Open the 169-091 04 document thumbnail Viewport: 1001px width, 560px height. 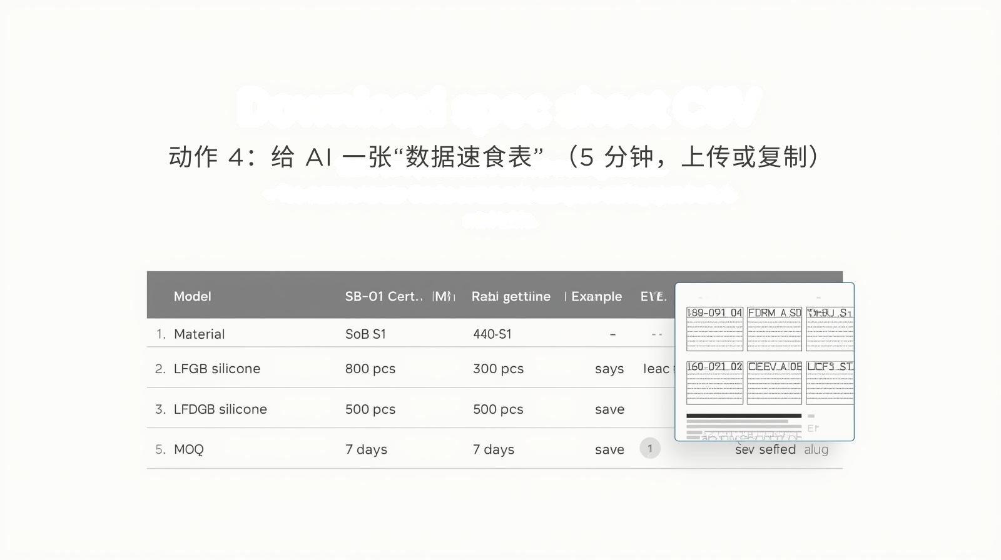[x=714, y=329]
